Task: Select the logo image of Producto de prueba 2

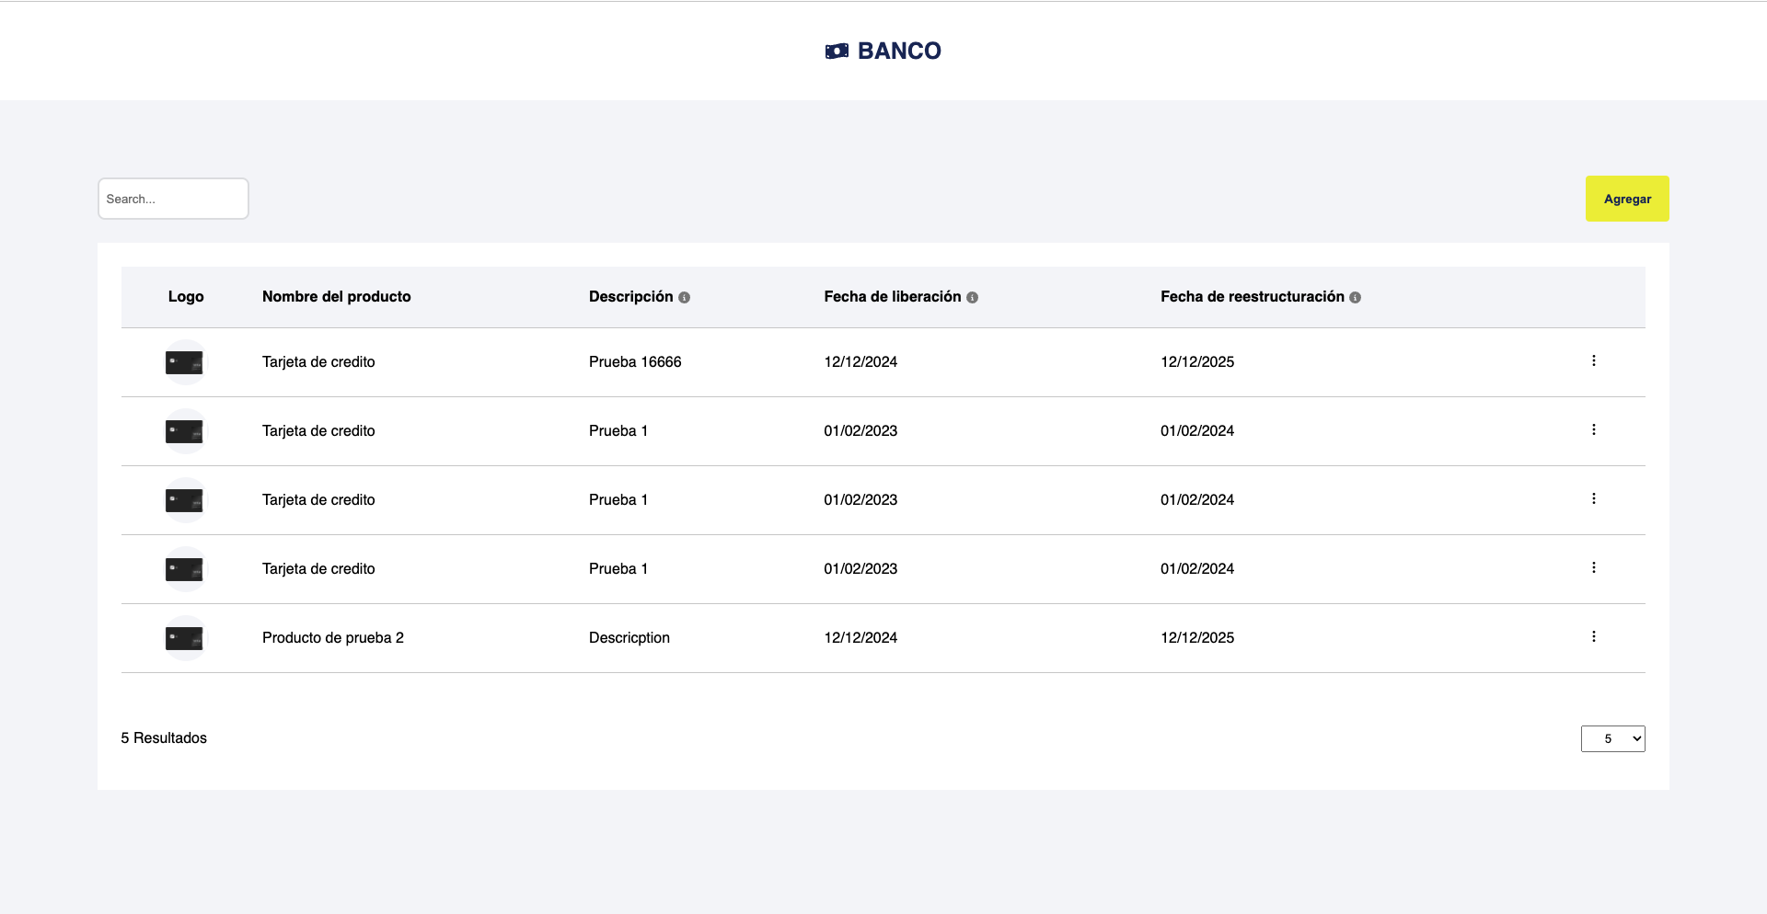Action: [184, 637]
